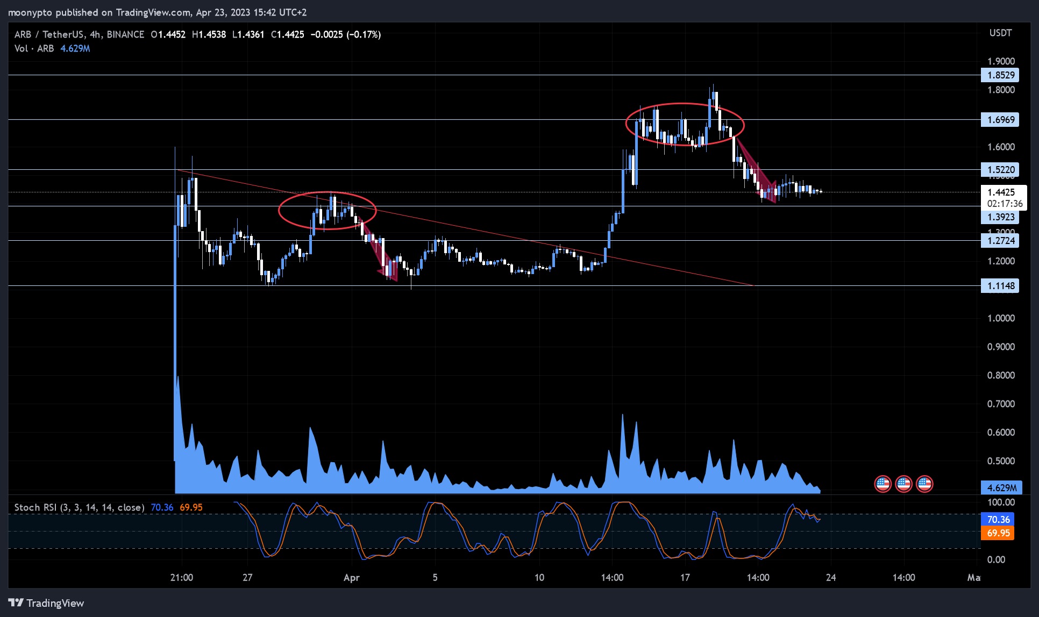Click the published-on TradingView.com header text
This screenshot has width=1039, height=617.
pyautogui.click(x=157, y=12)
